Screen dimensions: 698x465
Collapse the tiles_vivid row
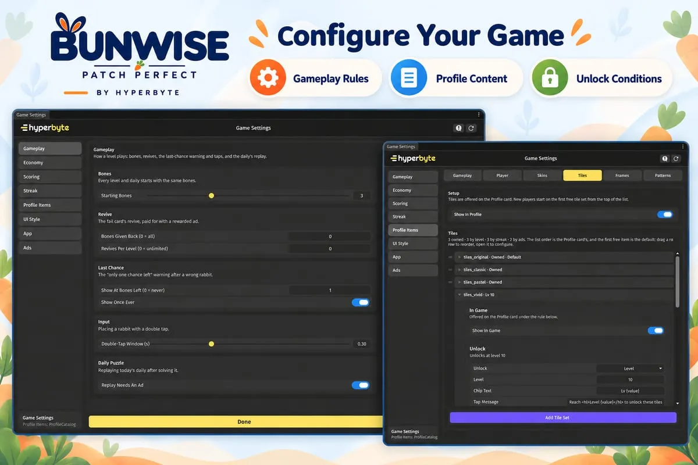pyautogui.click(x=460, y=295)
